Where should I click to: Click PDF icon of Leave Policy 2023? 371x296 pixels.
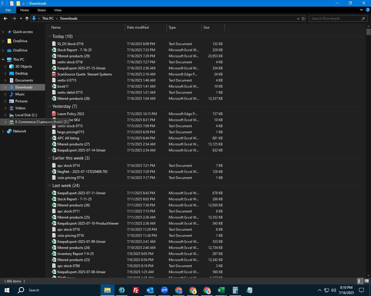tap(54, 114)
